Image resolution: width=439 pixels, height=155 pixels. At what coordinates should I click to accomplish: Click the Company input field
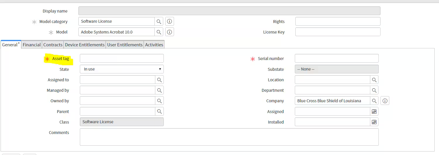click(x=333, y=101)
